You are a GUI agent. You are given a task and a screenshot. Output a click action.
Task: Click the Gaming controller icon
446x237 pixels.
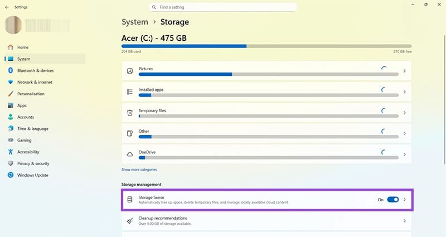11,141
